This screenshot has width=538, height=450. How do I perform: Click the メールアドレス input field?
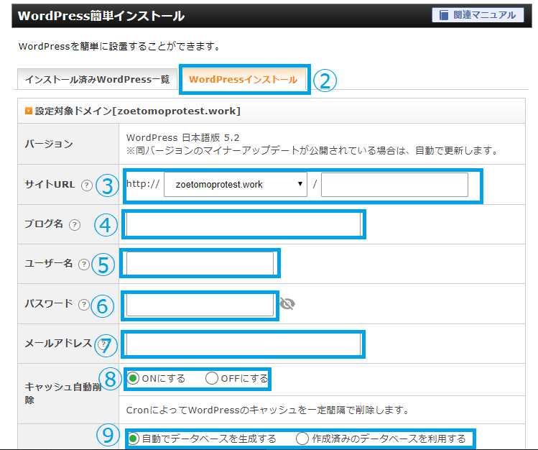pyautogui.click(x=244, y=344)
